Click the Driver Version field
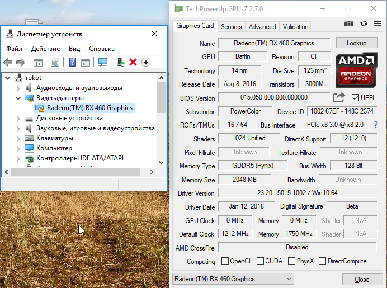 point(298,193)
